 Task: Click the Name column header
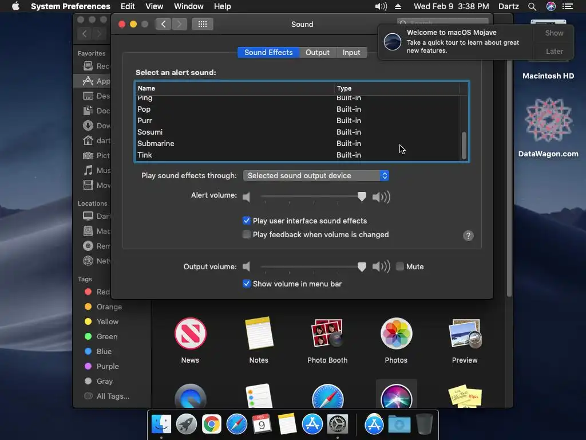click(x=234, y=88)
